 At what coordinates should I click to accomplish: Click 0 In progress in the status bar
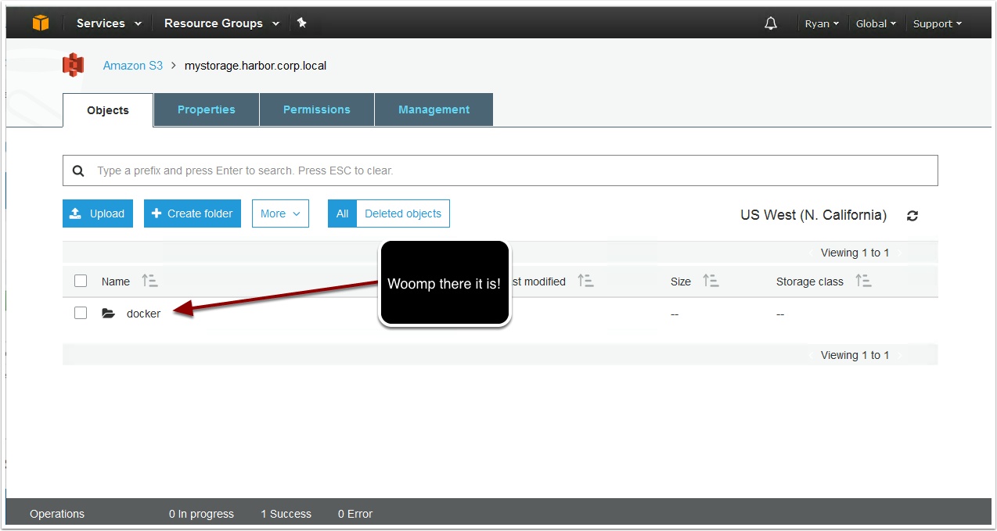tap(201, 514)
